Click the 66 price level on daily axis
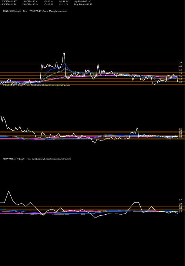This screenshot has width=185, height=266. point(181,66)
